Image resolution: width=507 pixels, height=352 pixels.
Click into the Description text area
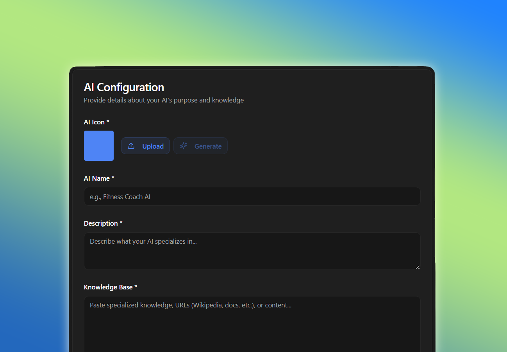click(x=252, y=251)
